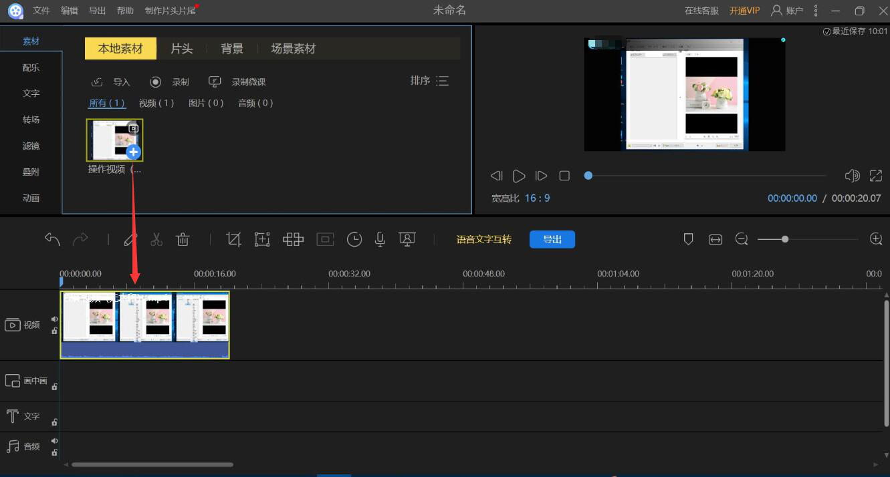Viewport: 890px width, 477px height.
Task: Click the mosaic tool icon
Action: (x=293, y=240)
